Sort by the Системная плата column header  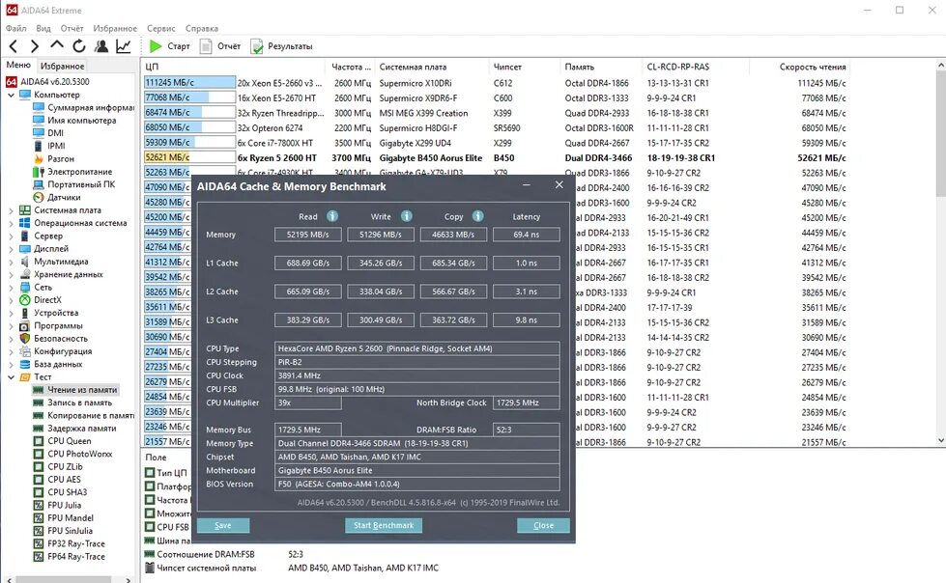pos(432,67)
